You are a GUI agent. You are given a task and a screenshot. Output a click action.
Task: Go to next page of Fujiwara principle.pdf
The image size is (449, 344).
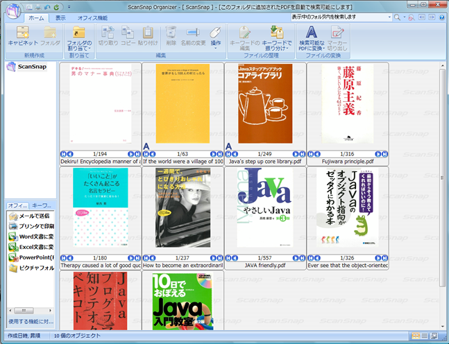(x=378, y=154)
